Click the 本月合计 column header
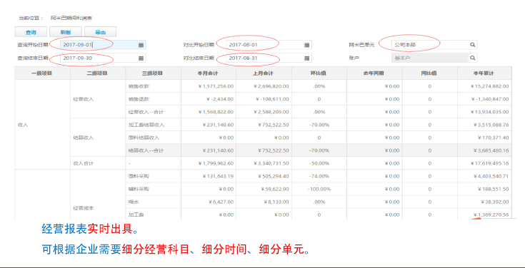This screenshot has height=268, width=525. (209, 73)
